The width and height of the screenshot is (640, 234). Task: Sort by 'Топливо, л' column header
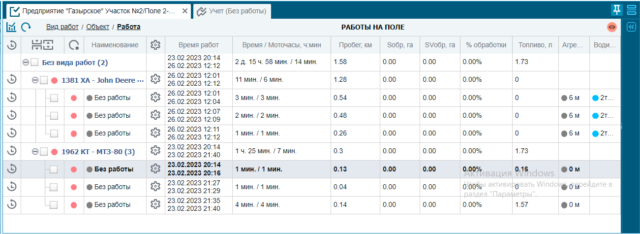pyautogui.click(x=535, y=45)
